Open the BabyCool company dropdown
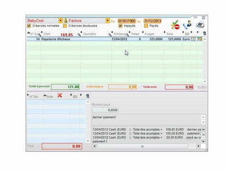Screen dimensions: 228x171 click(x=60, y=20)
